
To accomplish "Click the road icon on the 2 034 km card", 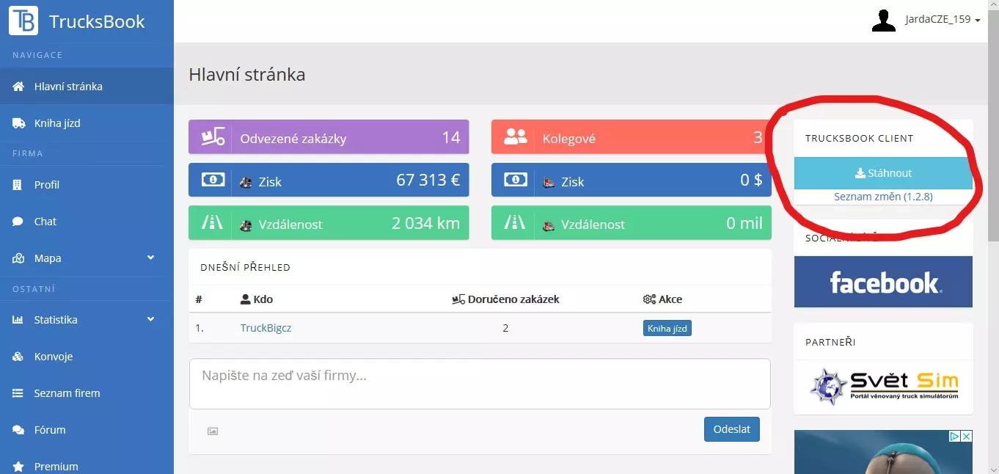I will click(213, 223).
